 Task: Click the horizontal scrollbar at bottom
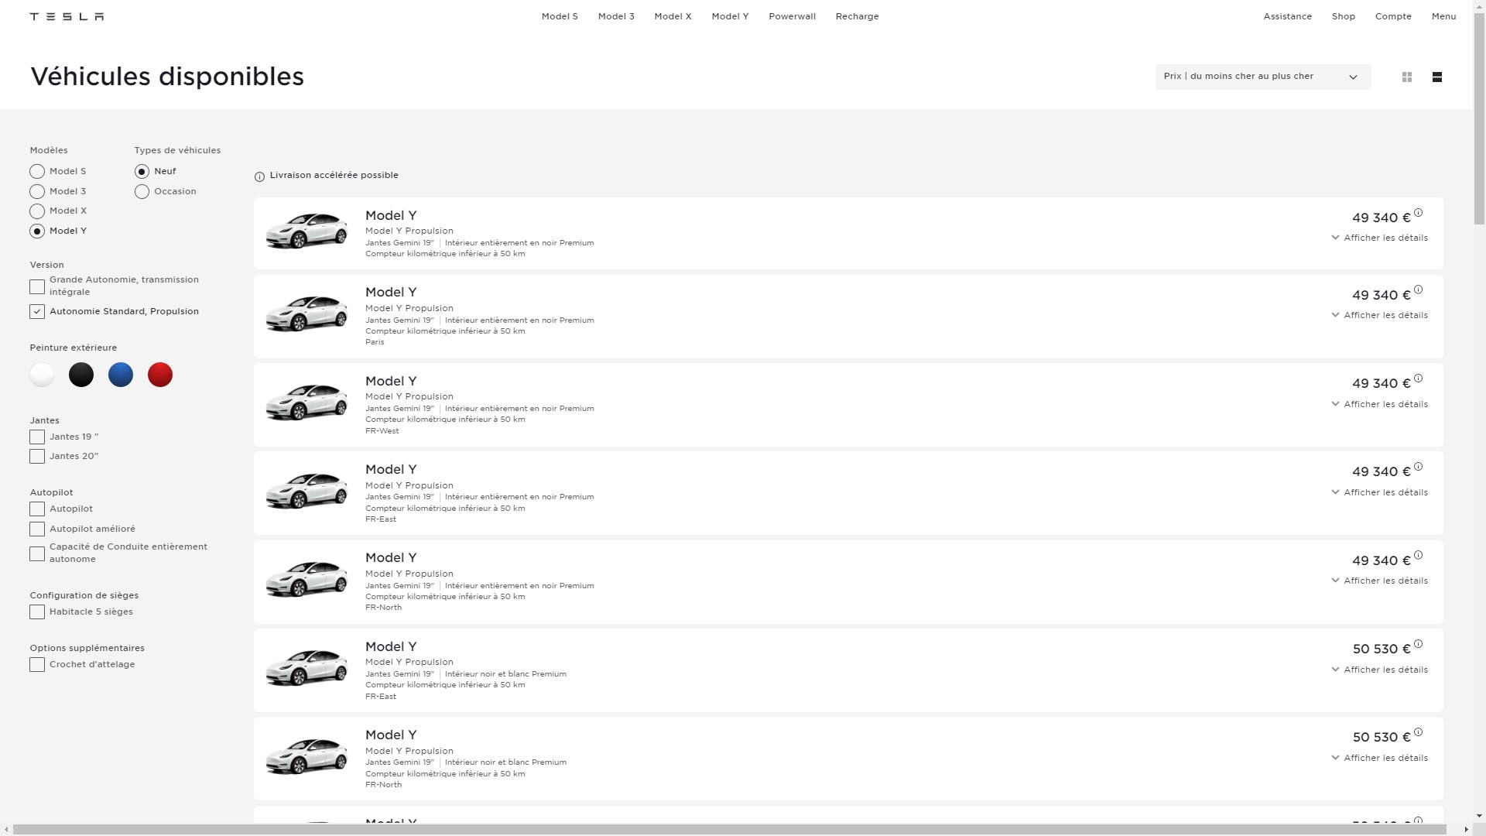coord(730,830)
